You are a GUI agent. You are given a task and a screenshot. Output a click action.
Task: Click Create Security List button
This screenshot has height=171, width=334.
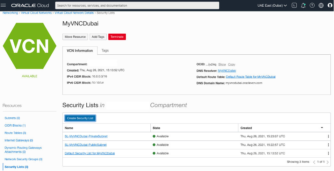click(80, 118)
